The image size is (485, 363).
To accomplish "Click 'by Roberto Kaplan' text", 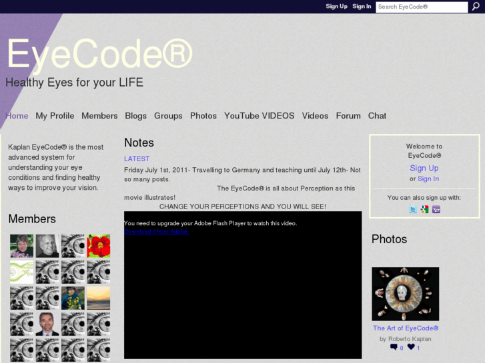I will (405, 339).
